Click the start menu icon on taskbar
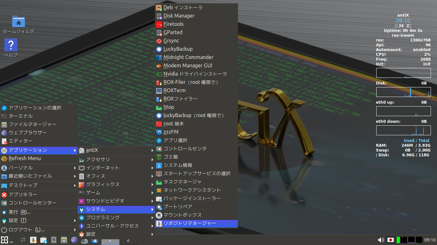437x245 pixels. pyautogui.click(x=4, y=240)
